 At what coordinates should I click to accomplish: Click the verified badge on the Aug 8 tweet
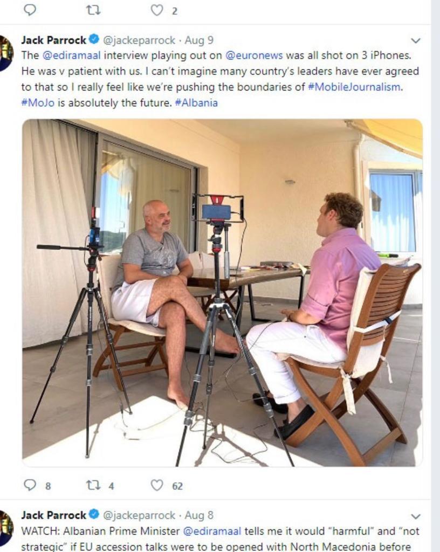pos(94,515)
